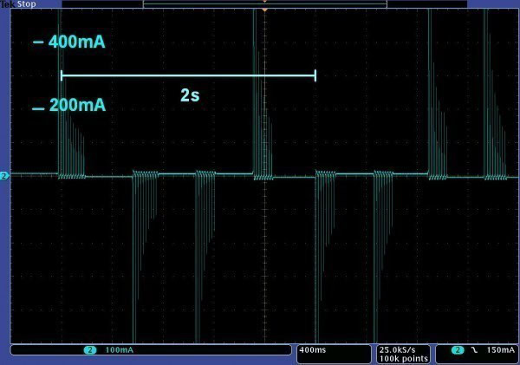Click the 400mA annotation label

point(76,42)
